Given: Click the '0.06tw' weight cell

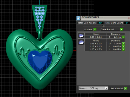Looking at the screenshot, I should click(x=117, y=44).
